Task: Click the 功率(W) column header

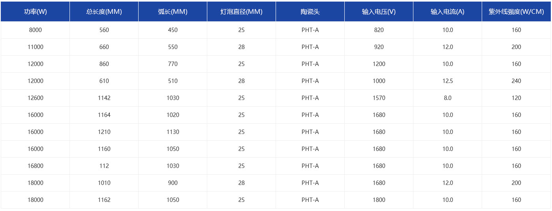Action: click(x=35, y=11)
